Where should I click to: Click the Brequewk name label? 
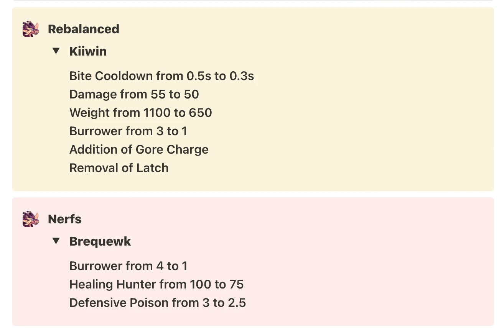(x=100, y=241)
